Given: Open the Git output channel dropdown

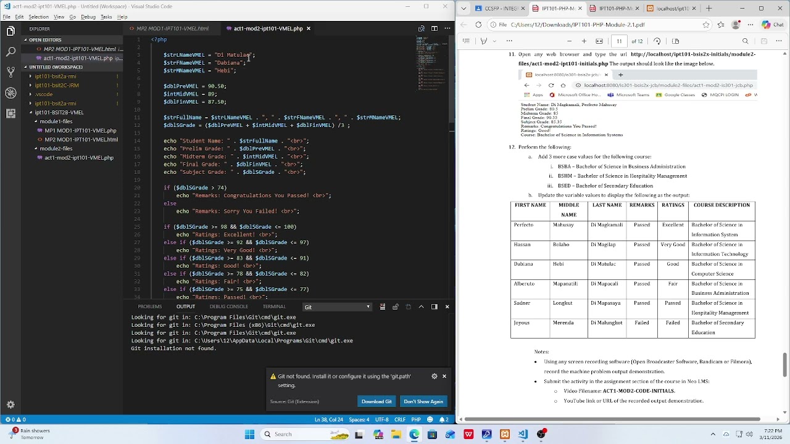Looking at the screenshot, I should click(x=337, y=307).
